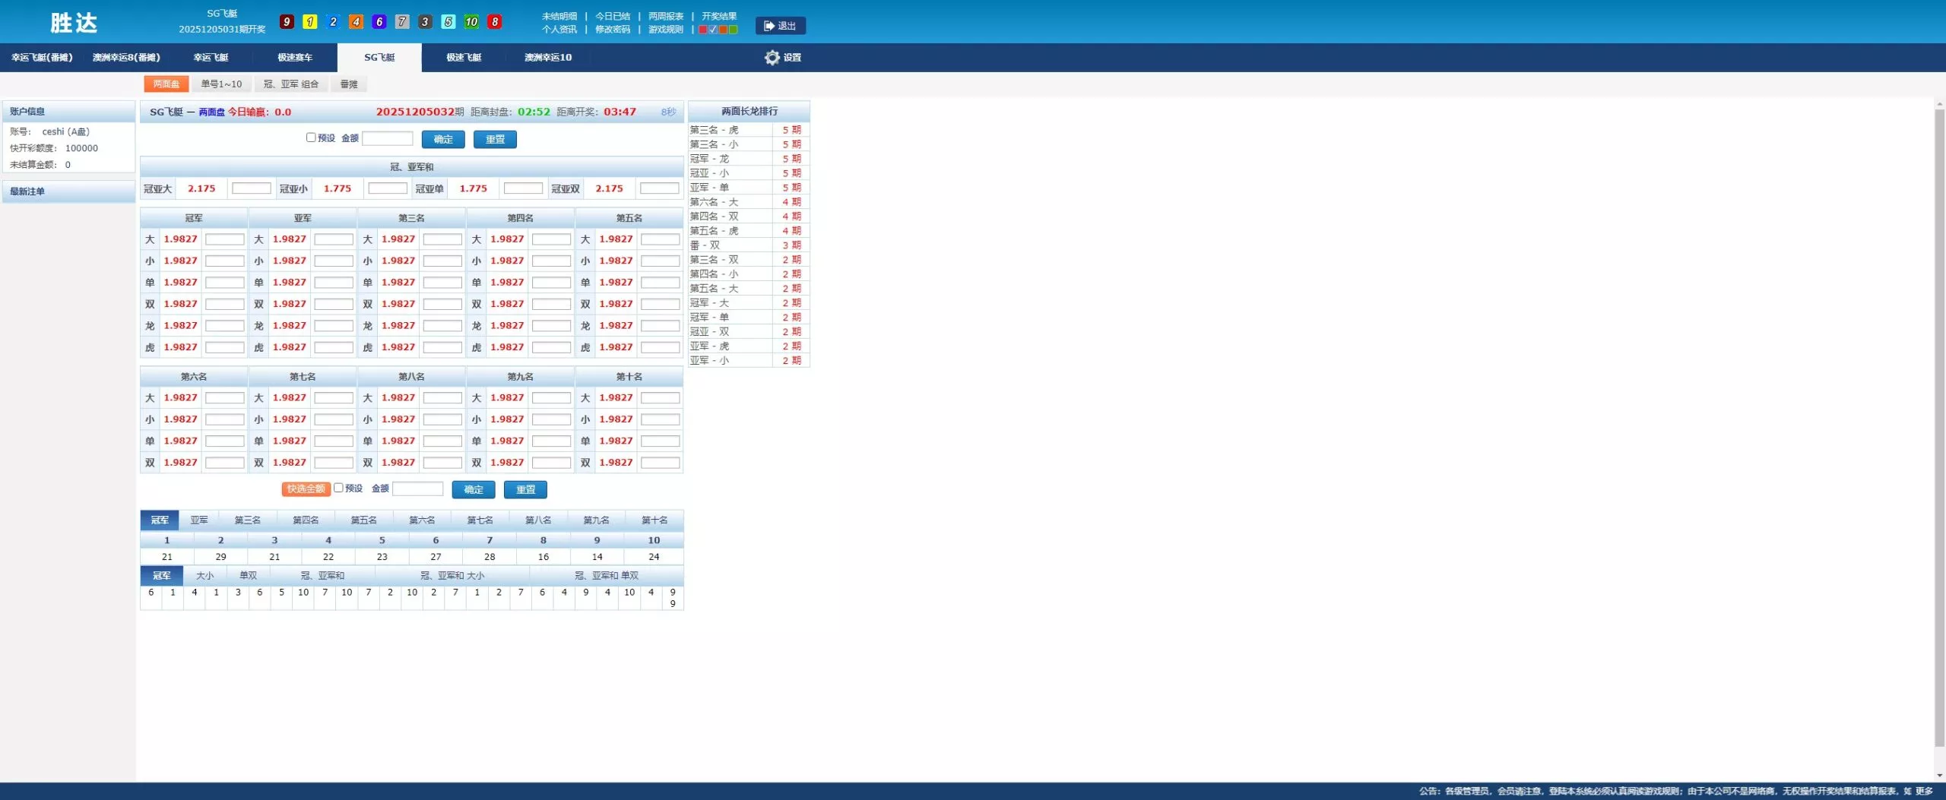Open the 设置 gear icon
The height and width of the screenshot is (800, 1946).
point(772,58)
